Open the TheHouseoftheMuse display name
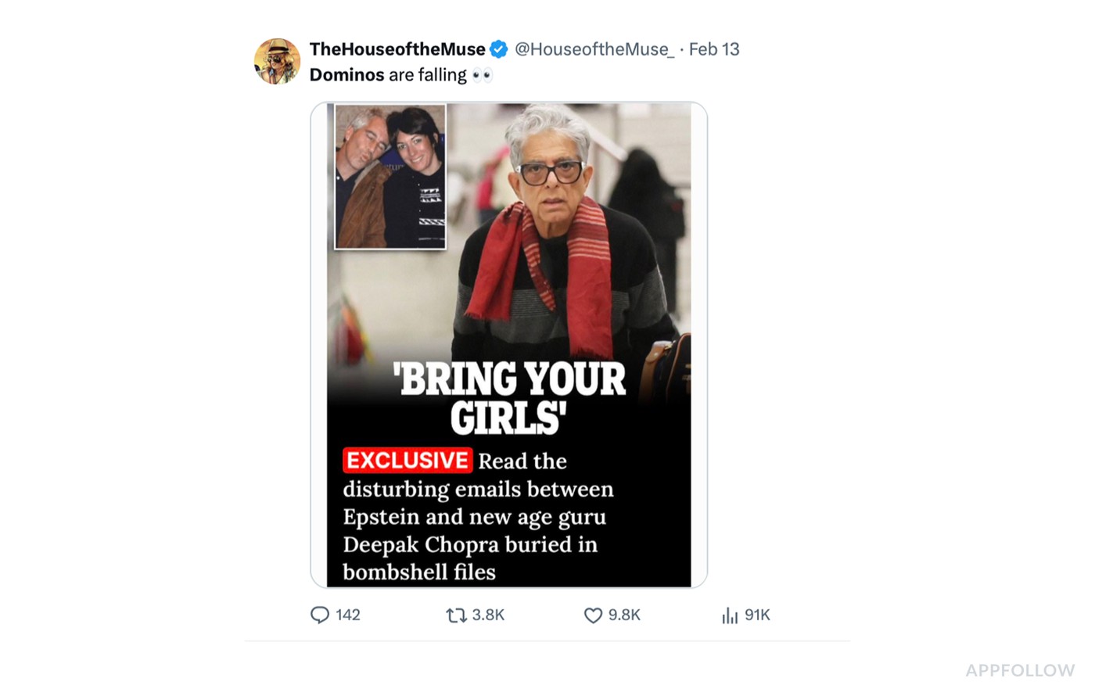The image size is (1095, 696). pos(397,49)
